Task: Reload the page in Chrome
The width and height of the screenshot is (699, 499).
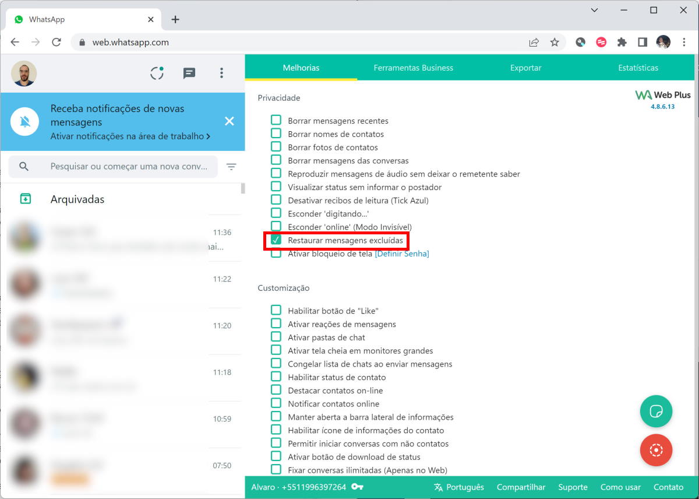Action: click(57, 42)
